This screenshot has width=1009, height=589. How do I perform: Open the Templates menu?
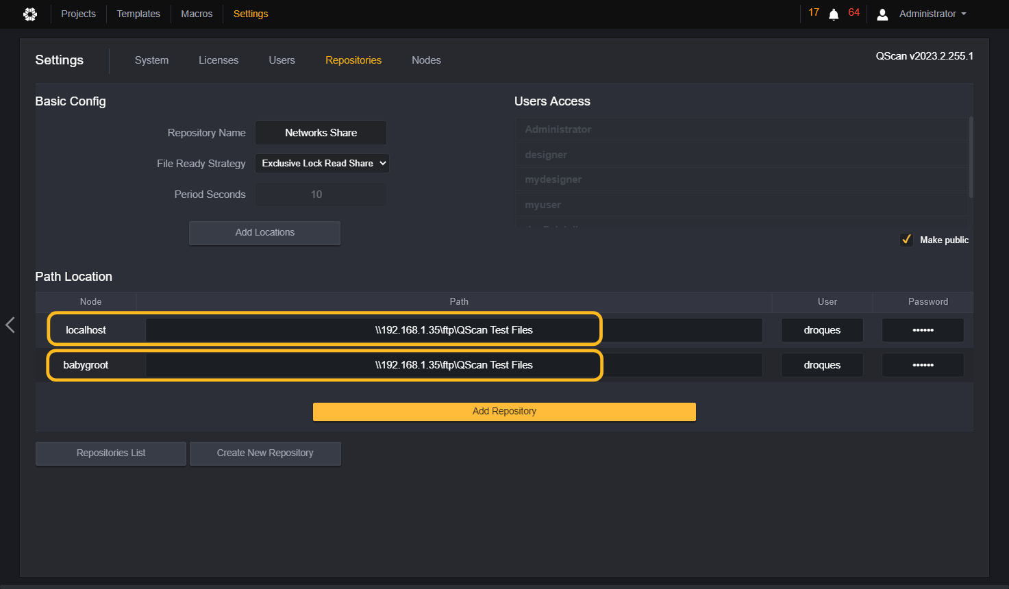pos(138,14)
